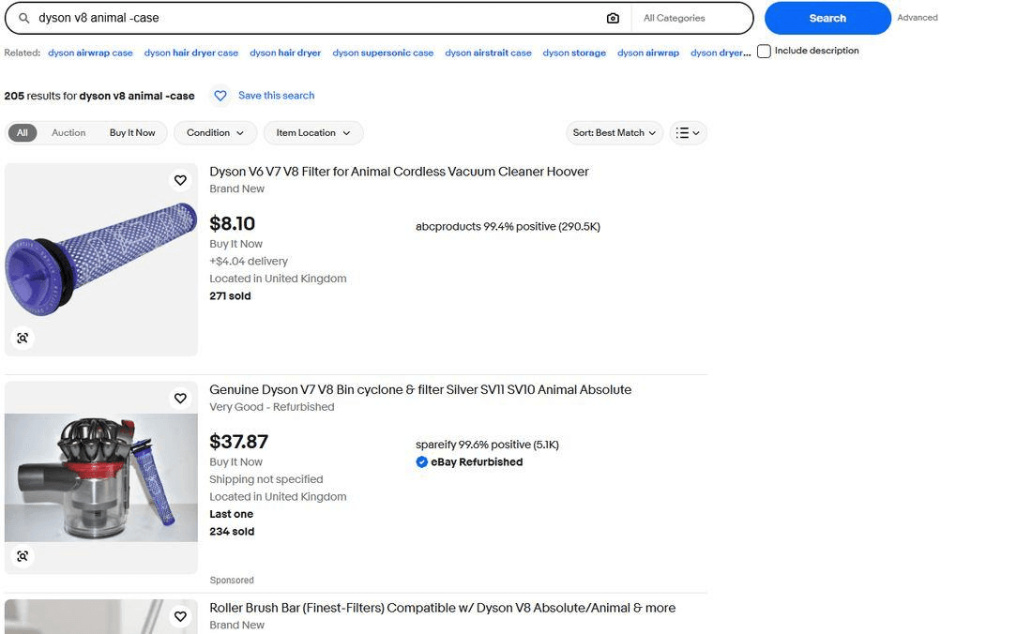Switch to Auction listings tab

click(x=68, y=133)
